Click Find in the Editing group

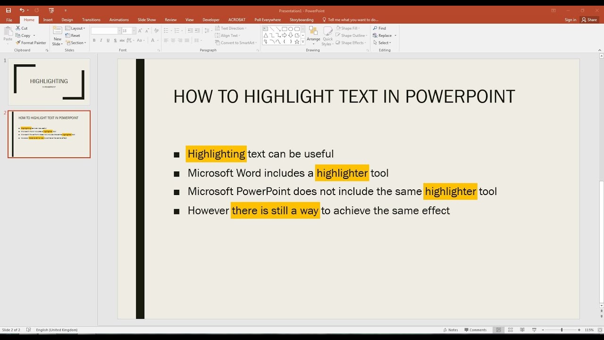tap(379, 28)
